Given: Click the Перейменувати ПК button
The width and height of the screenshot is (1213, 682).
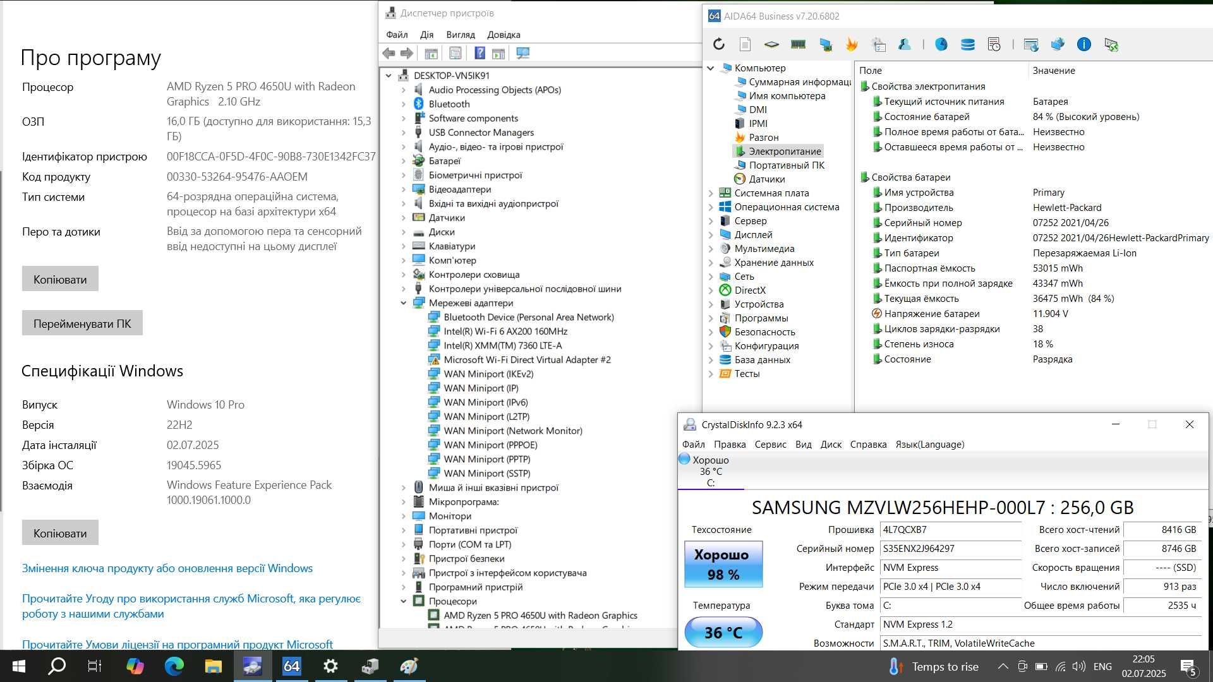Looking at the screenshot, I should tap(82, 323).
